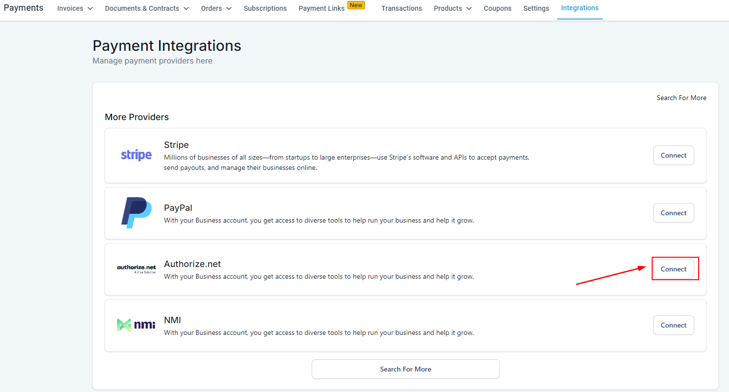Open the Coupons tab
729x392 pixels.
tap(498, 8)
